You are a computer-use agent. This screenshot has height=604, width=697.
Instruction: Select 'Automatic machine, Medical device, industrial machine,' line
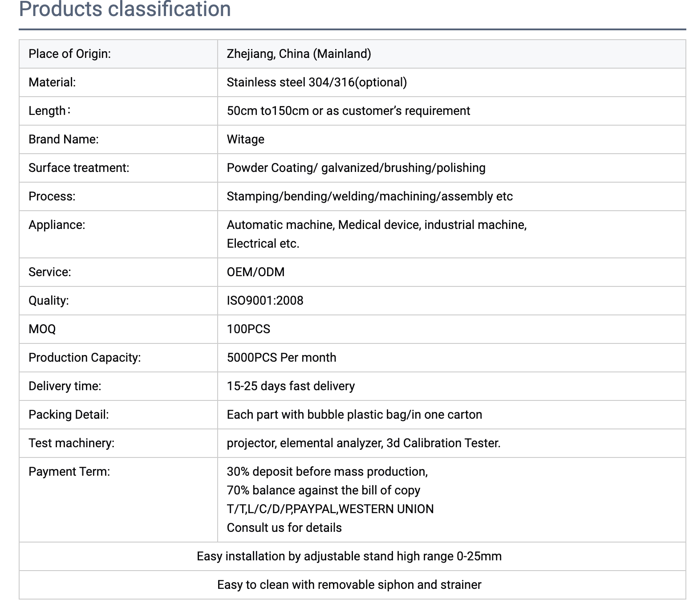377,225
